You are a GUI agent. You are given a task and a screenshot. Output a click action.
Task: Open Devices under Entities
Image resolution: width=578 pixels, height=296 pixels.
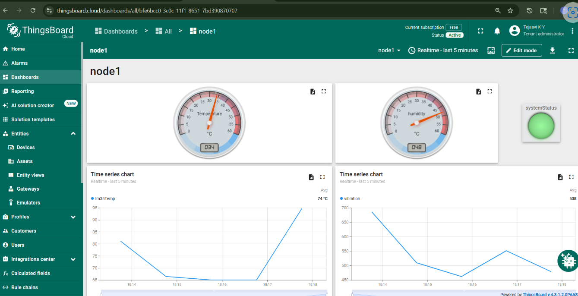tap(41, 148)
